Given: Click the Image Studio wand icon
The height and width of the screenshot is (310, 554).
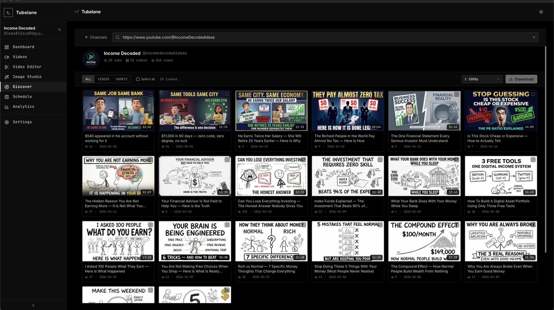Looking at the screenshot, I should pyautogui.click(x=7, y=77).
